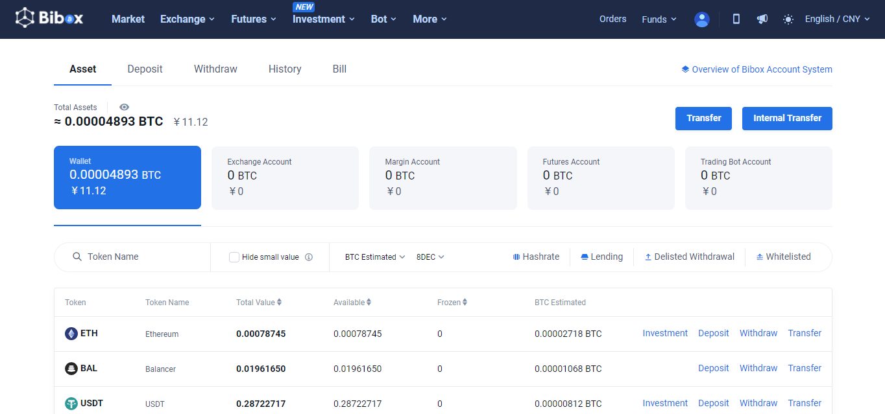The image size is (885, 414).
Task: Click the USDT token icon
Action: point(71,404)
